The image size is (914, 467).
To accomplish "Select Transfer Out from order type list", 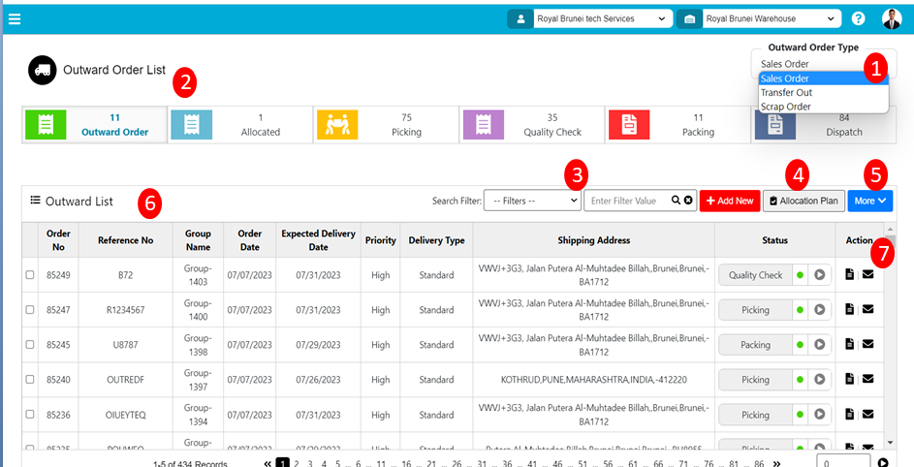I will (786, 92).
